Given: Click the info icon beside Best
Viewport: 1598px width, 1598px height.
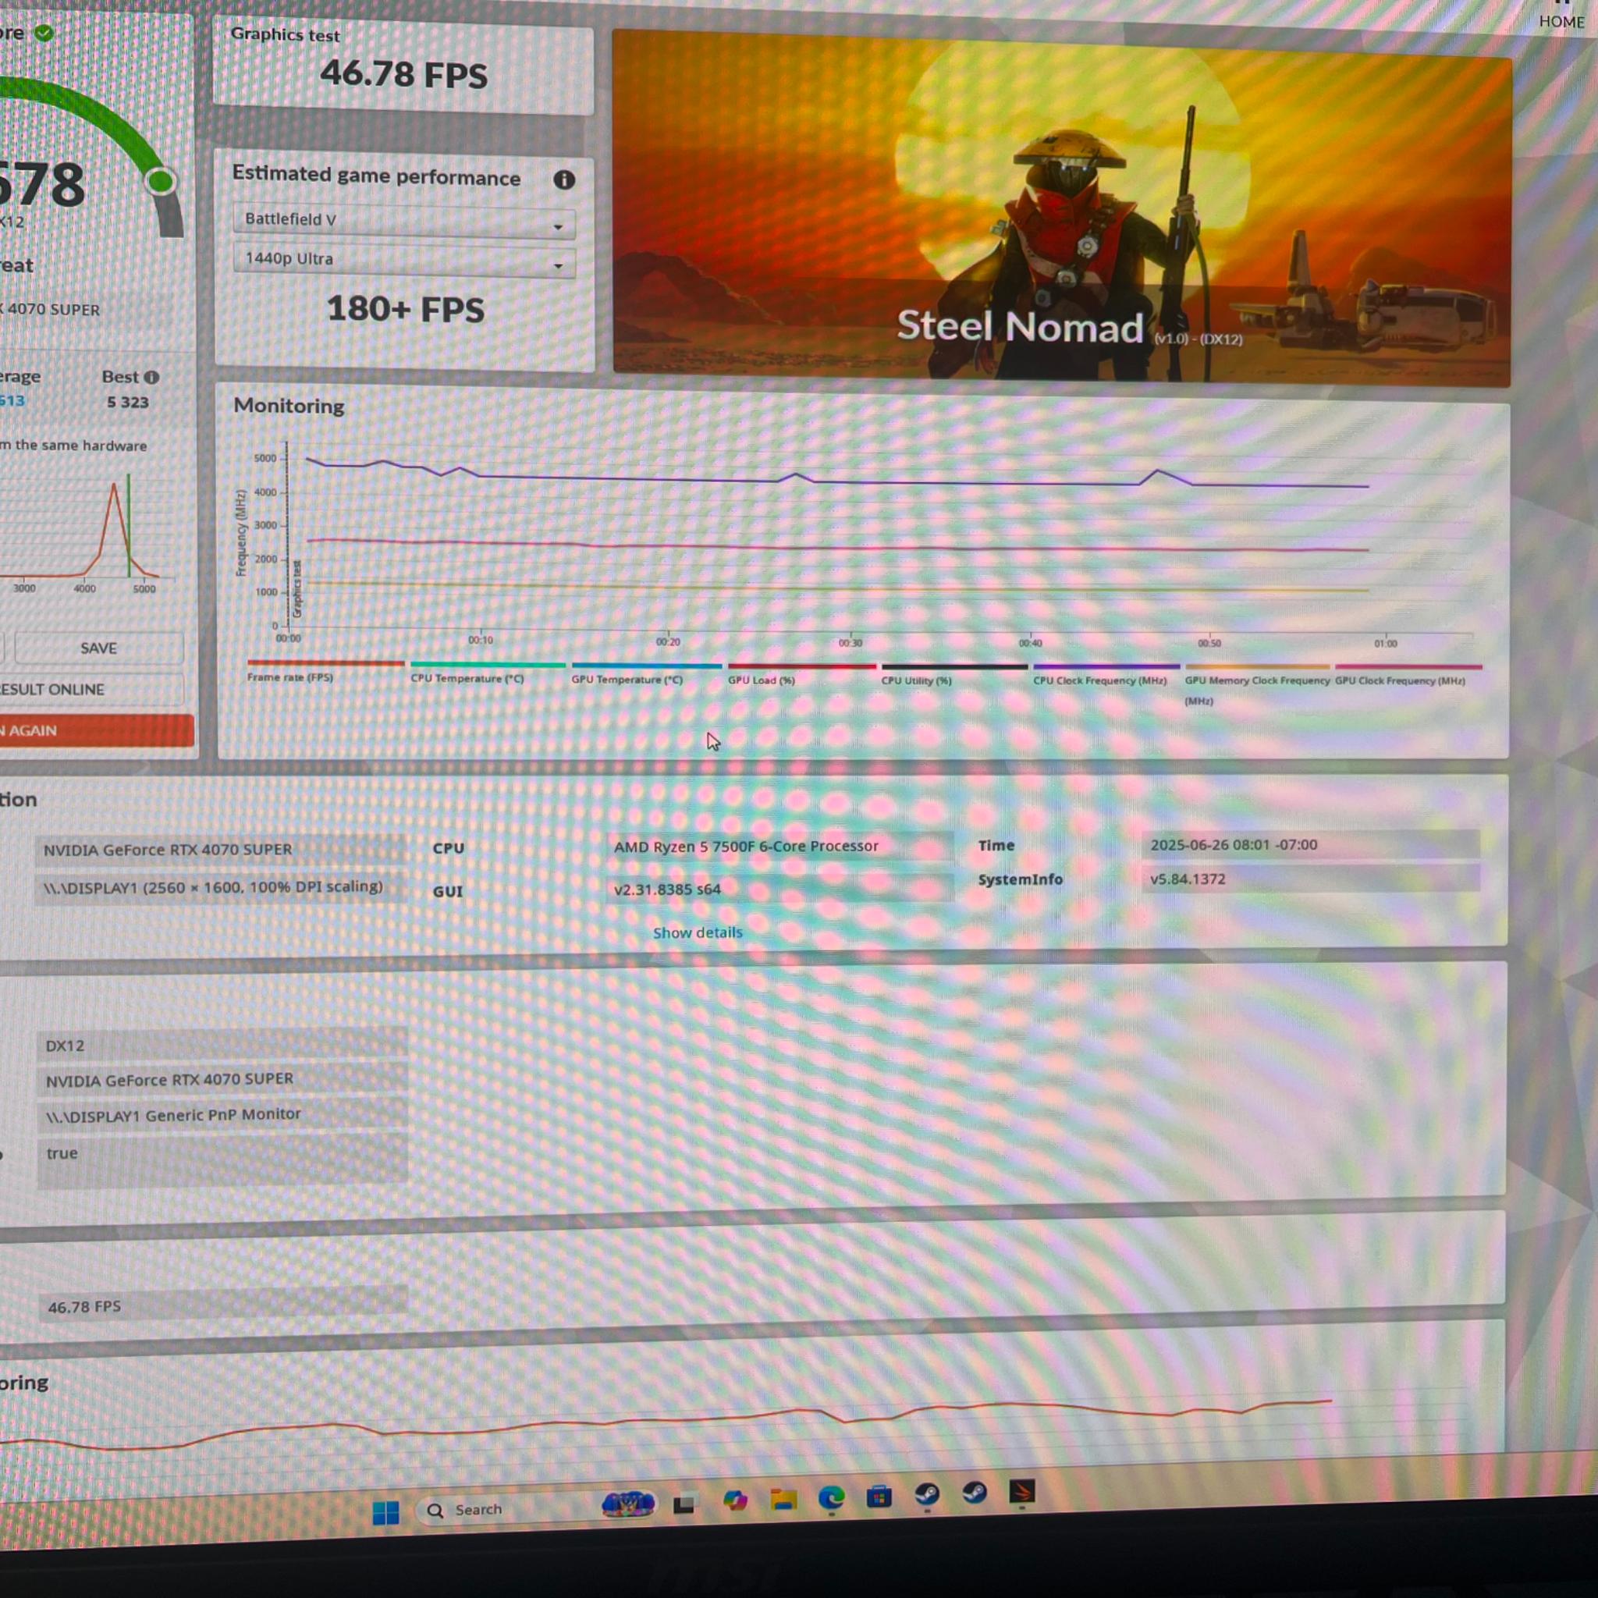Looking at the screenshot, I should click(x=151, y=377).
